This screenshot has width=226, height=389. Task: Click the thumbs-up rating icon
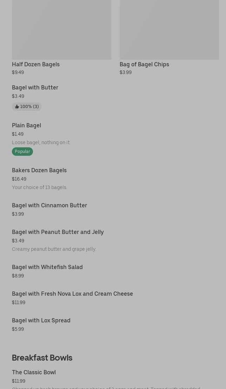[17, 107]
